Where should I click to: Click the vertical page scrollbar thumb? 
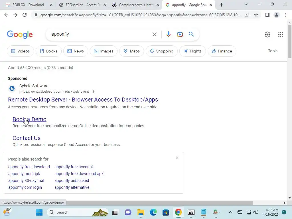[x=289, y=42]
